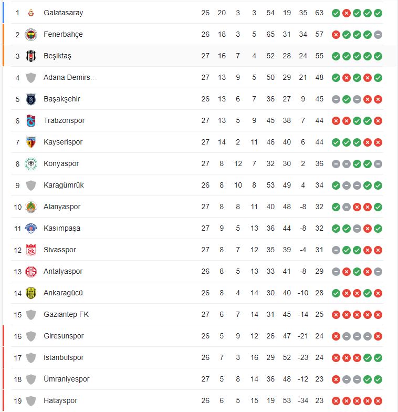Image resolution: width=398 pixels, height=412 pixels.
Task: Click the Konyaspor green crest icon
Action: [31, 163]
